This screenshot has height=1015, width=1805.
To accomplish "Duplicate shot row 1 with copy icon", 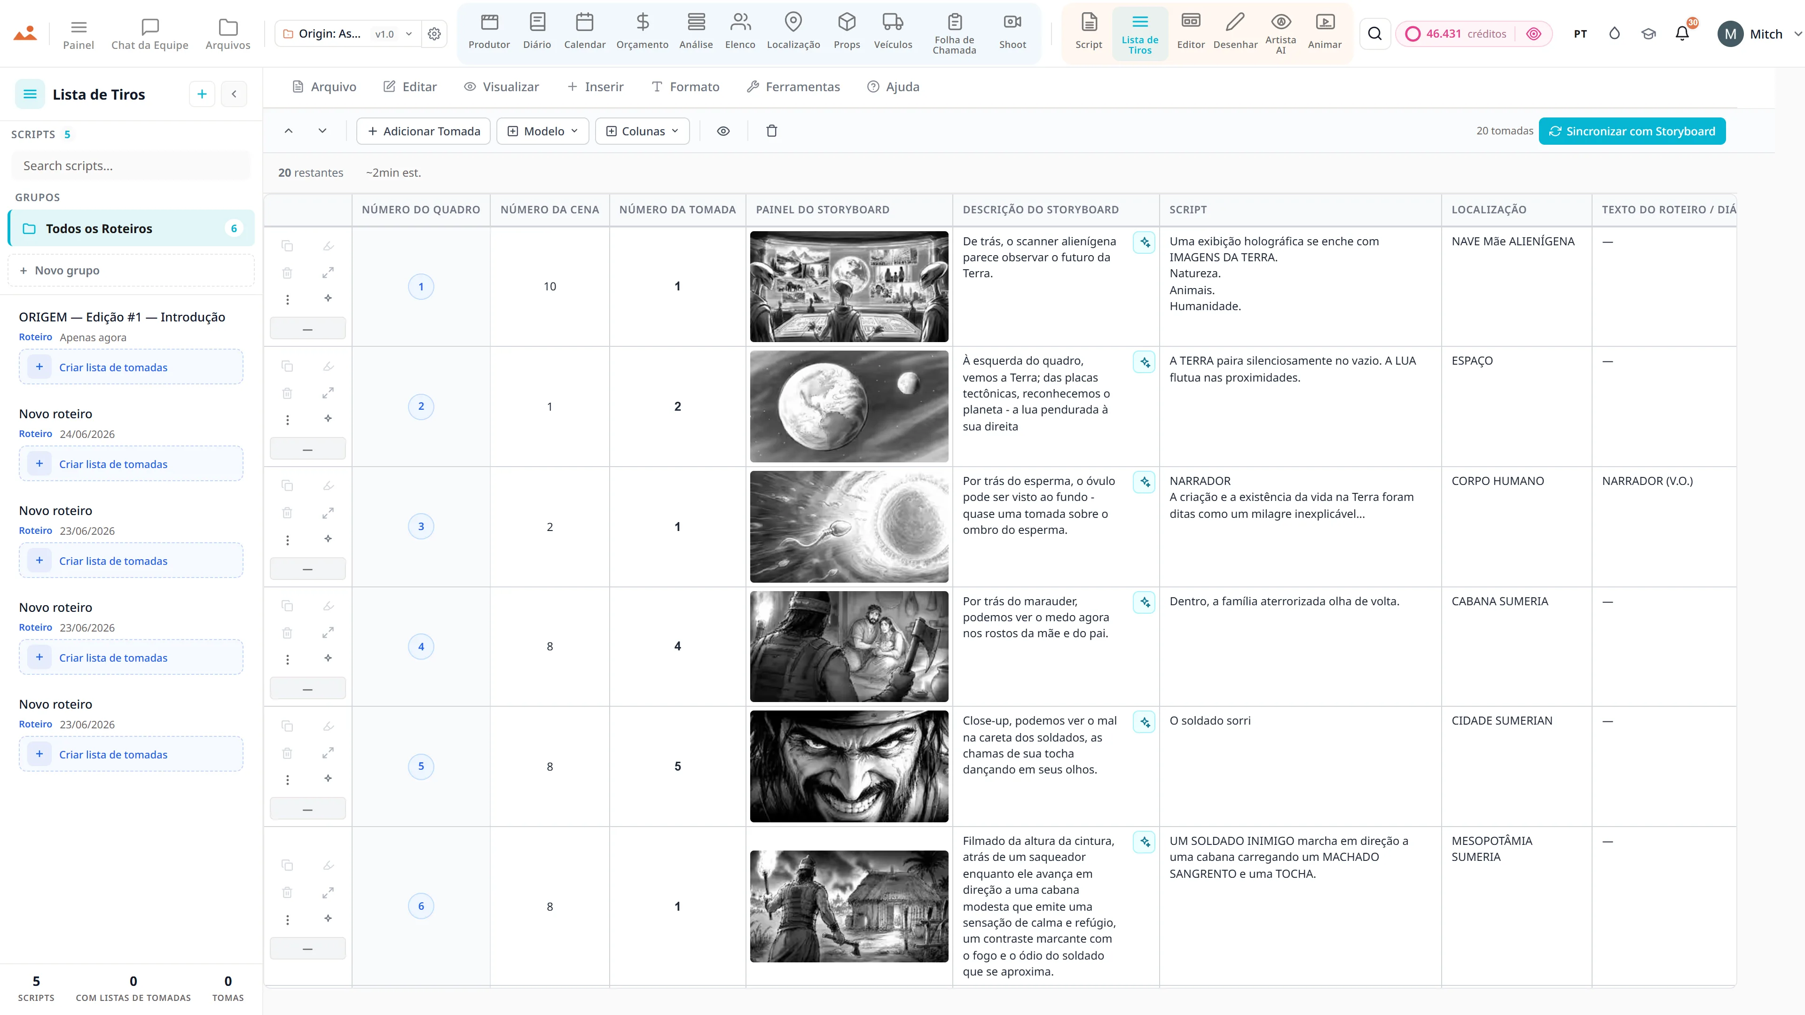I will [x=287, y=246].
